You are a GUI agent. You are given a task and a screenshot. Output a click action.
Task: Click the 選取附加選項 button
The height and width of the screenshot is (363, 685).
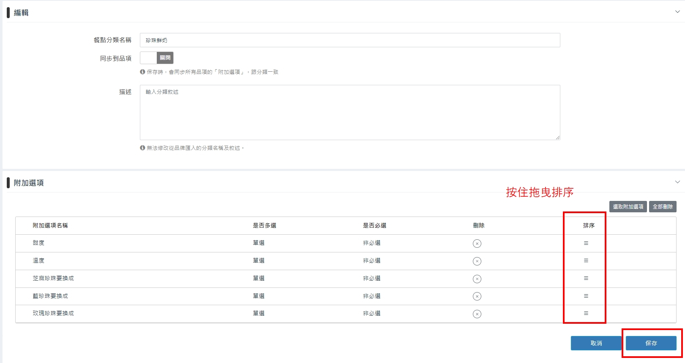628,207
